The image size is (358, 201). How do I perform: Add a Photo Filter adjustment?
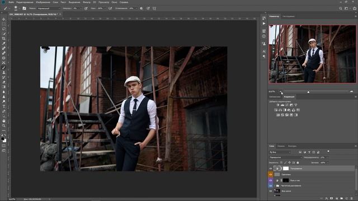point(289,110)
